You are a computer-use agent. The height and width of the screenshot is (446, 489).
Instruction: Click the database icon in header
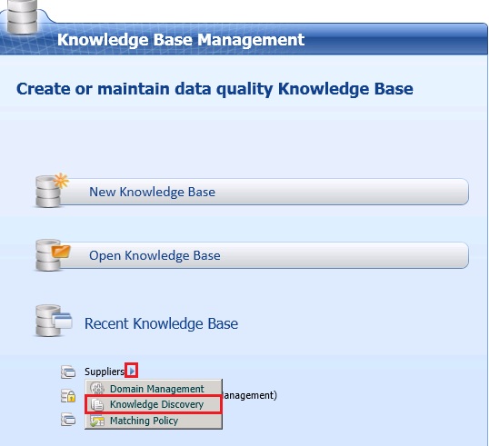tap(22, 16)
